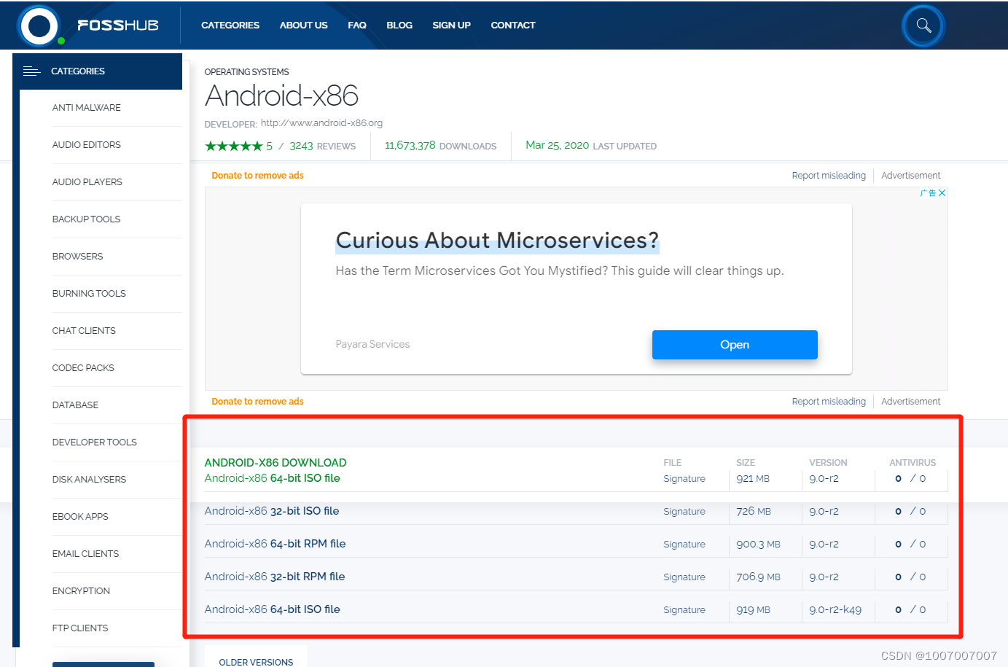The image size is (1008, 667).
Task: Visit the android-x86.org developer link
Action: (321, 123)
